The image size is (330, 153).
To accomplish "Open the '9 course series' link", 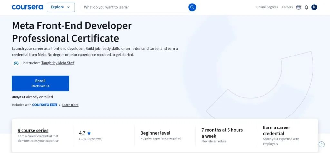I will pyautogui.click(x=33, y=130).
